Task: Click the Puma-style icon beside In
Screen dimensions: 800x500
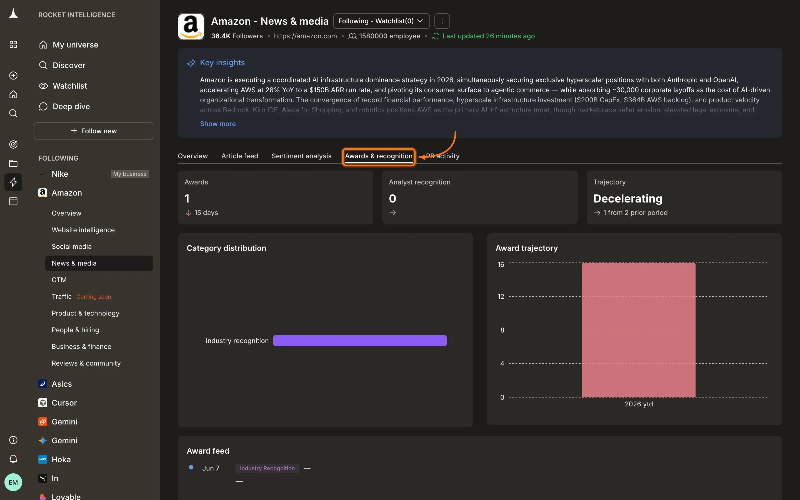Action: pyautogui.click(x=43, y=479)
